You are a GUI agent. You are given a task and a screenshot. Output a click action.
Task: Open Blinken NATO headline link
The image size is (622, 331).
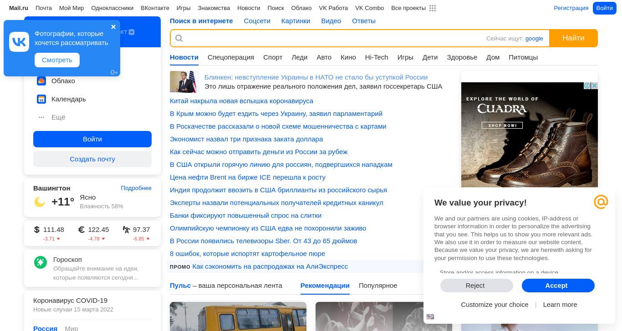point(316,77)
